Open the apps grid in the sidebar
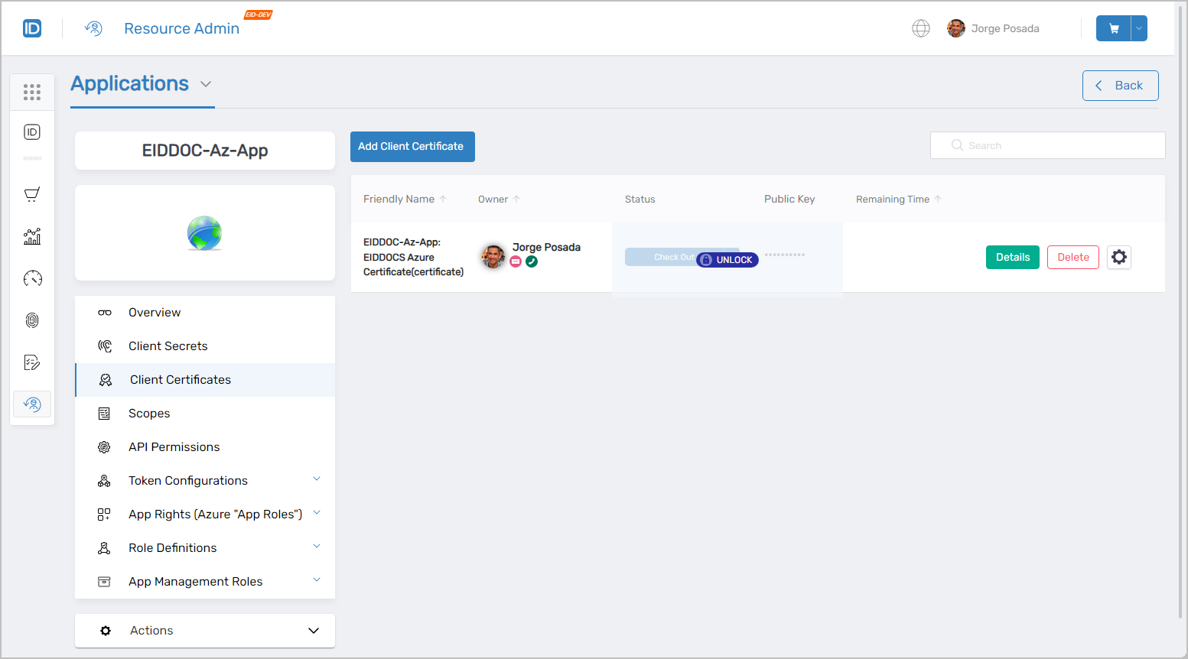This screenshot has width=1188, height=659. 31,92
